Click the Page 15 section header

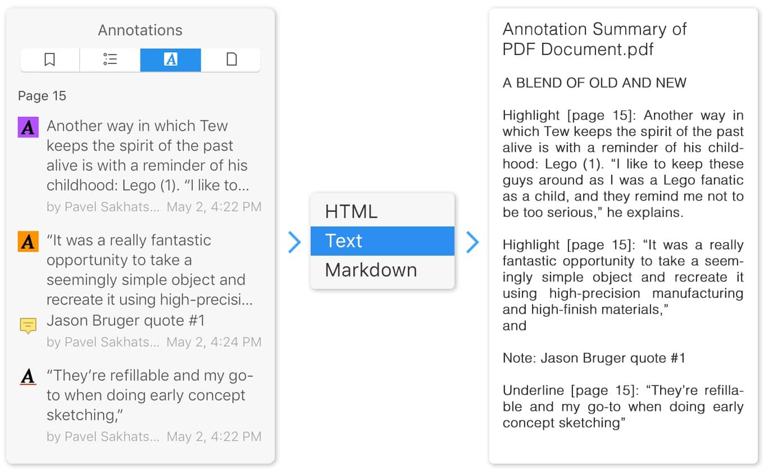[x=42, y=96]
